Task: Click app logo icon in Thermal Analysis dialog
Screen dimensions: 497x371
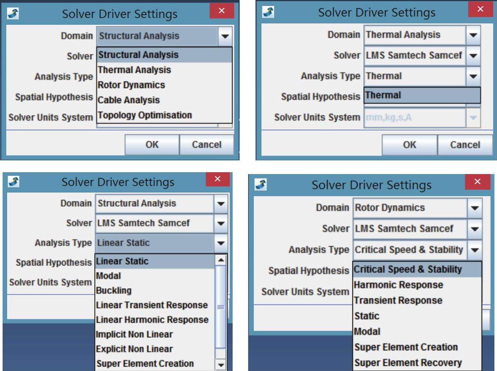Action: (x=268, y=12)
